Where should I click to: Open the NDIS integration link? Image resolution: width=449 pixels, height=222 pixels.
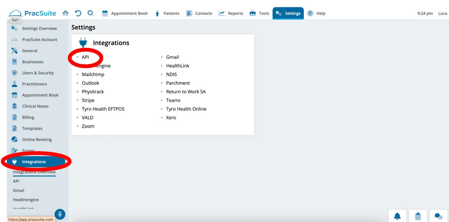click(172, 74)
